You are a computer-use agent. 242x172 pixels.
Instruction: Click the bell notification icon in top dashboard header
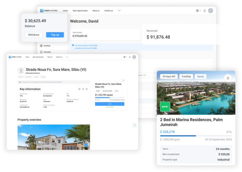(204, 11)
